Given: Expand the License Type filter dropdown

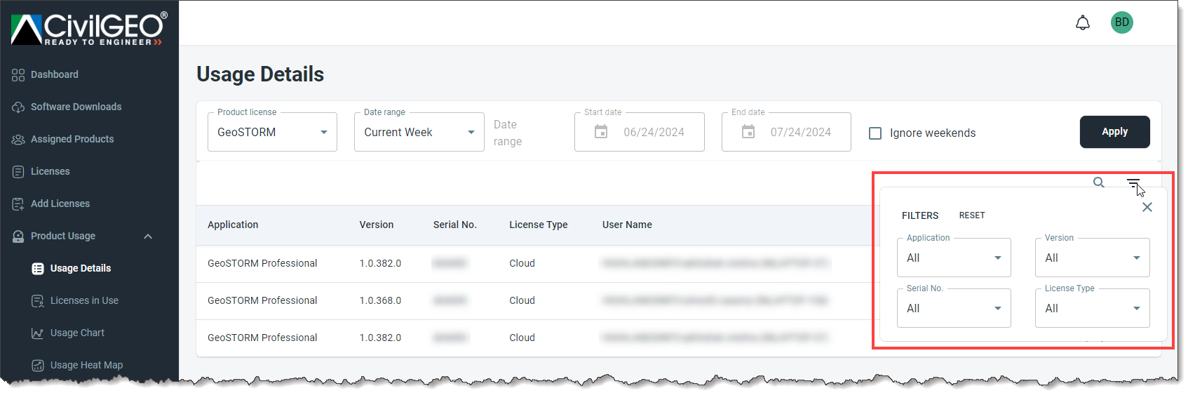Looking at the screenshot, I should pos(1092,308).
